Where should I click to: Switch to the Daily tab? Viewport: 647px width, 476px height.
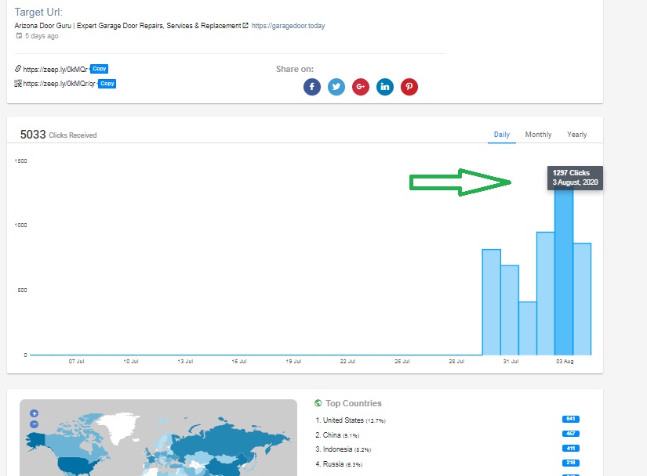[x=502, y=135]
